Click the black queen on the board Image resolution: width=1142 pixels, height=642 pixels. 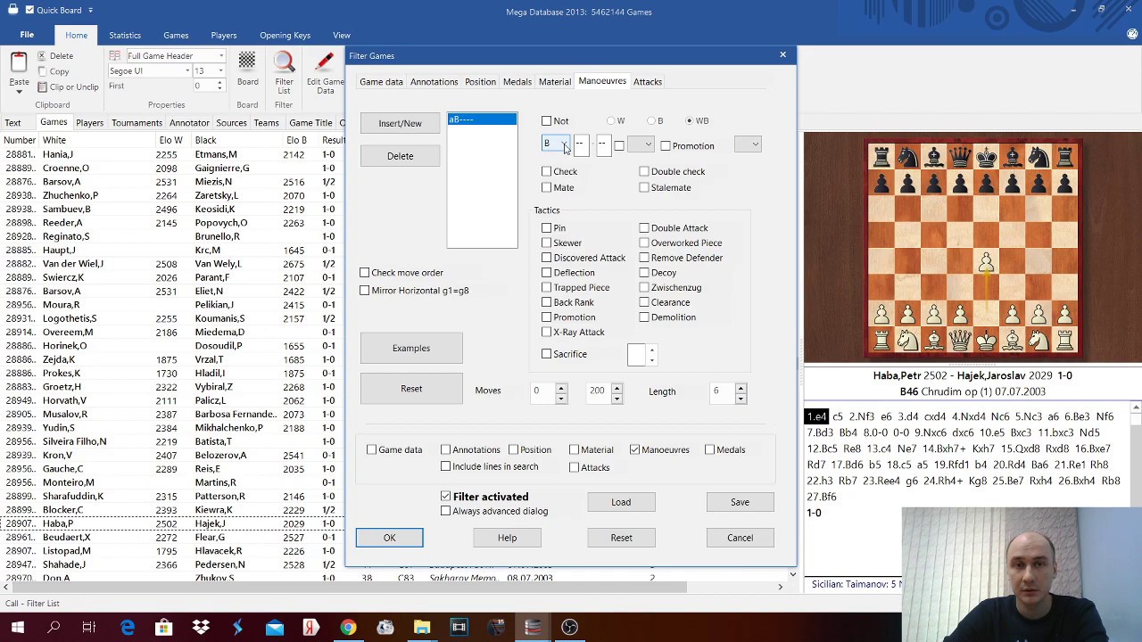pos(960,158)
